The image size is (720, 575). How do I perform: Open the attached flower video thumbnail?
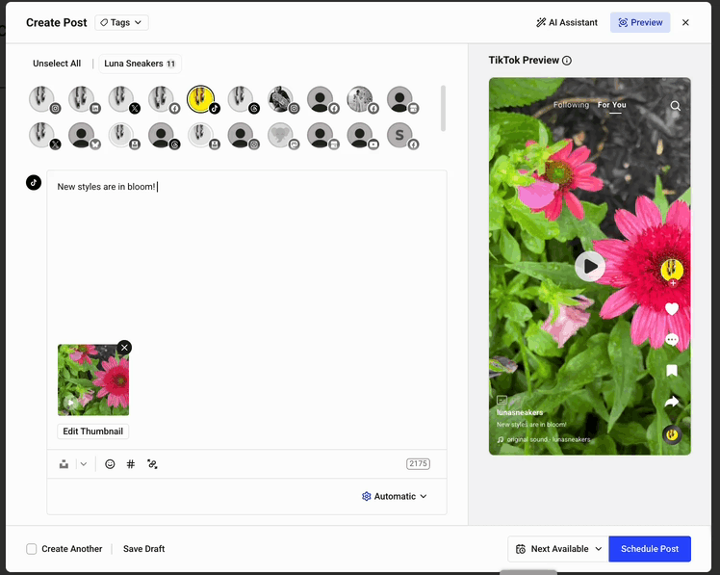pos(93,380)
